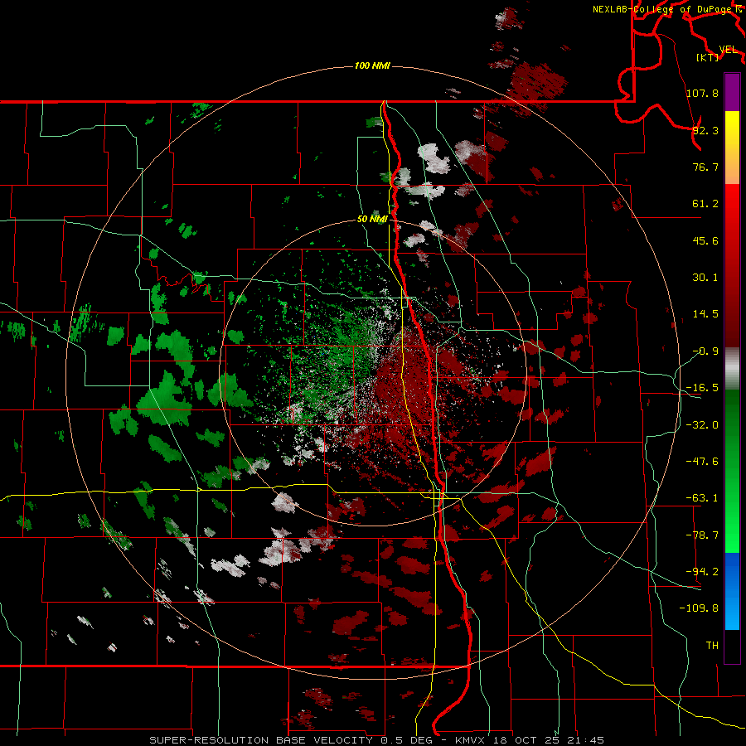Pick the yellow segment of the color bar
The width and height of the screenshot is (746, 746).
click(732, 148)
